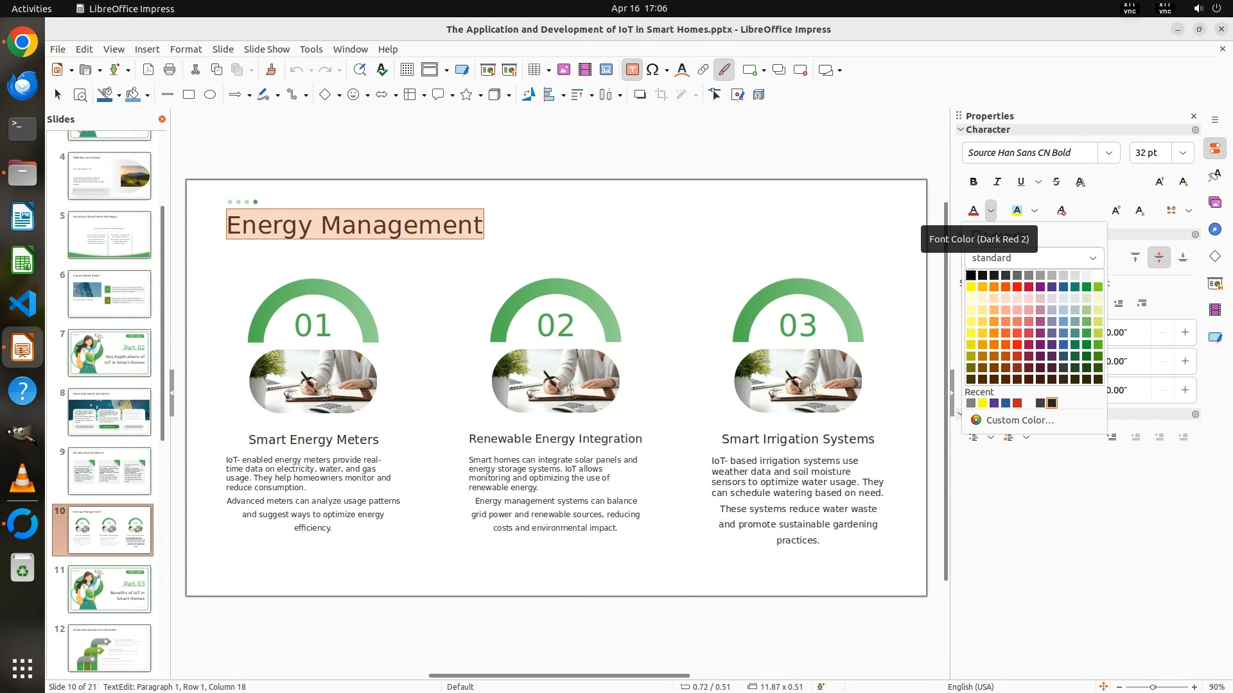Viewport: 1233px width, 693px height.
Task: Select the Ellipse drawing tool
Action: (210, 95)
